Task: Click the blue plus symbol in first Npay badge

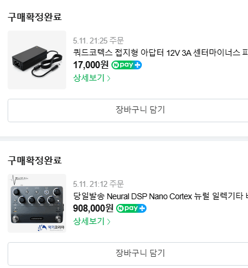Action: tap(138, 65)
